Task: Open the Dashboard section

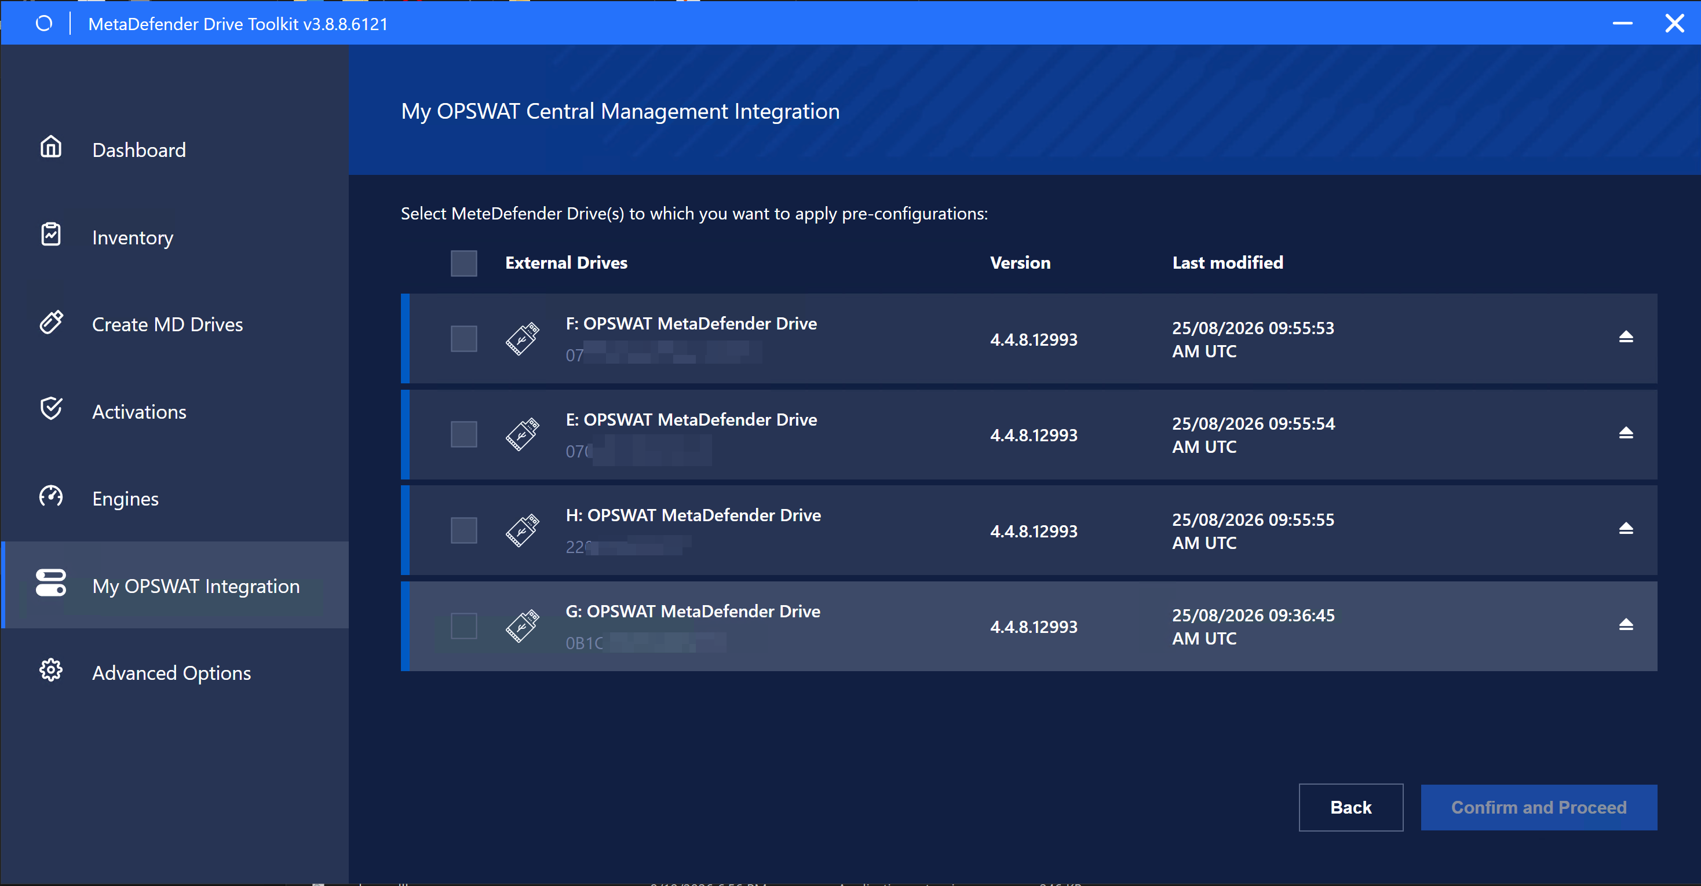Action: [x=175, y=150]
